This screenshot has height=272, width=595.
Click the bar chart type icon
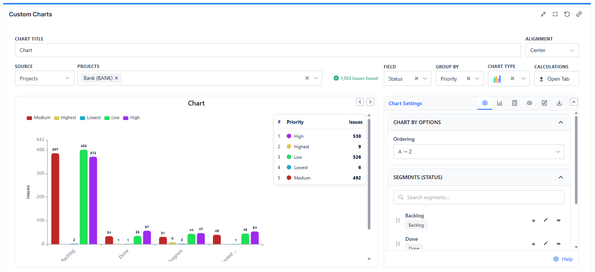(497, 79)
